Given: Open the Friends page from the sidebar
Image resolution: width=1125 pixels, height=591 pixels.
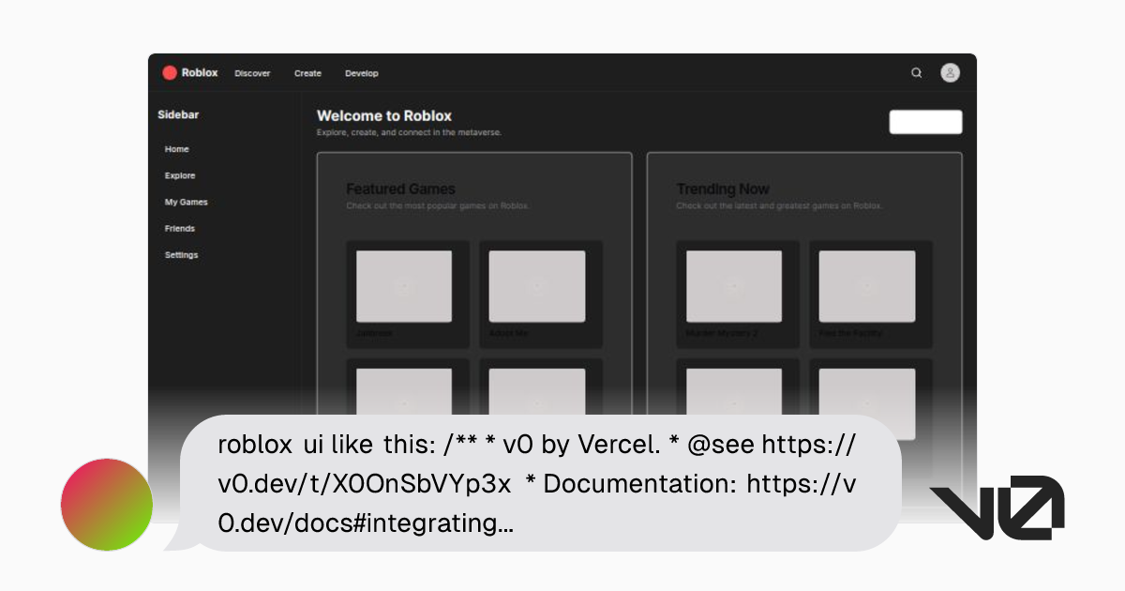Looking at the screenshot, I should pos(179,228).
